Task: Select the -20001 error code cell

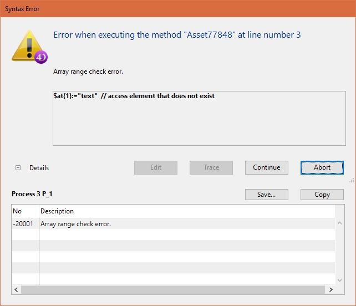Action: click(24, 224)
